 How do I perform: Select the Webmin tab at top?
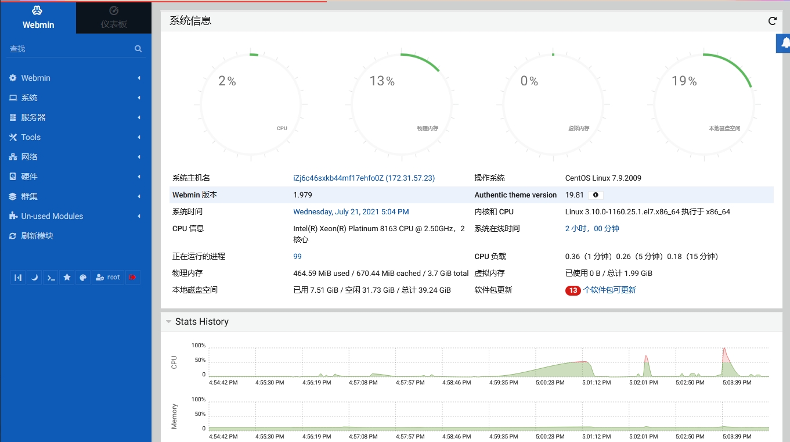pyautogui.click(x=38, y=17)
